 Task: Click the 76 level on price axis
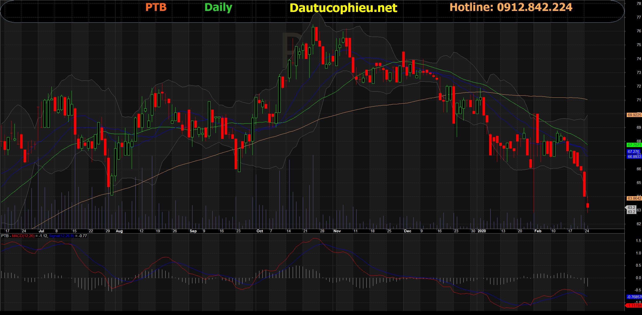(639, 31)
